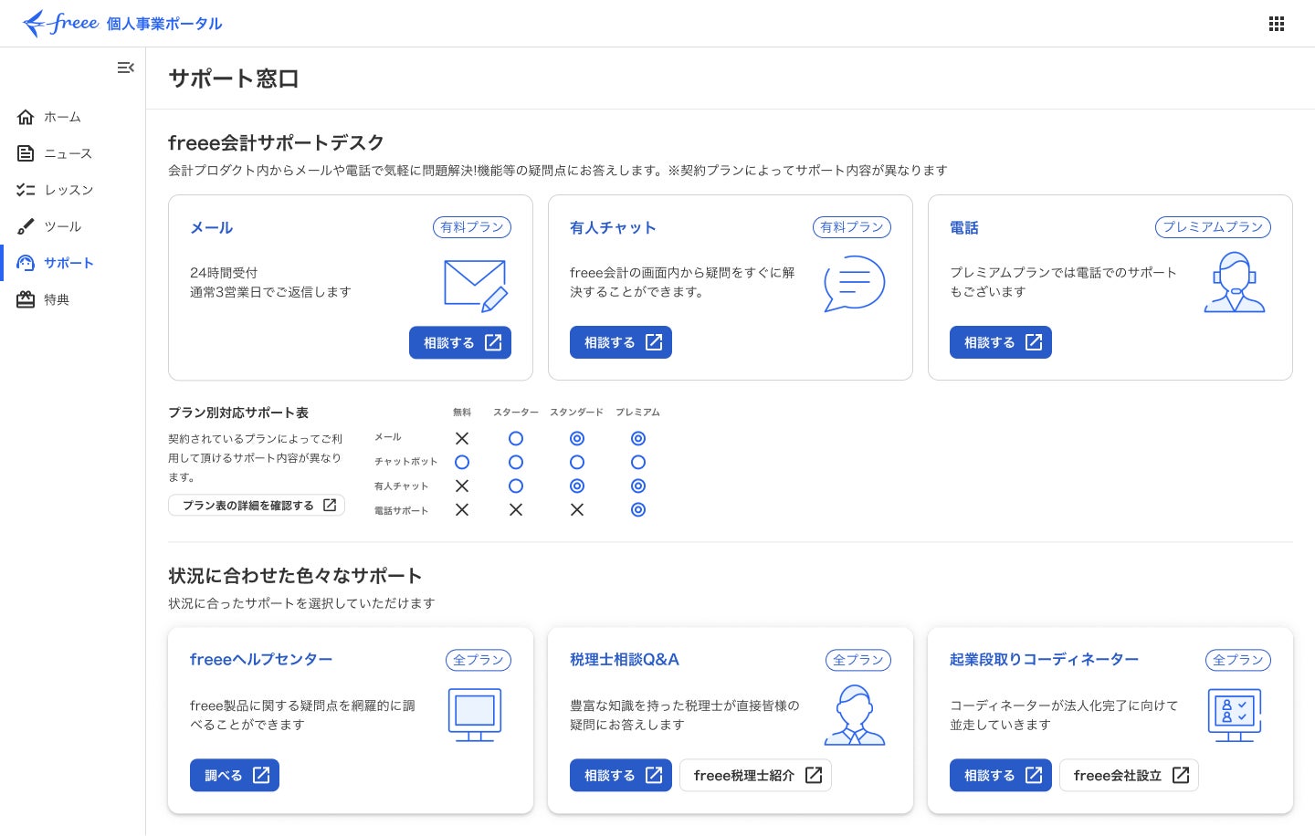
Task: Click the 有料プラン badge on 有人チャット card
Action: click(852, 227)
